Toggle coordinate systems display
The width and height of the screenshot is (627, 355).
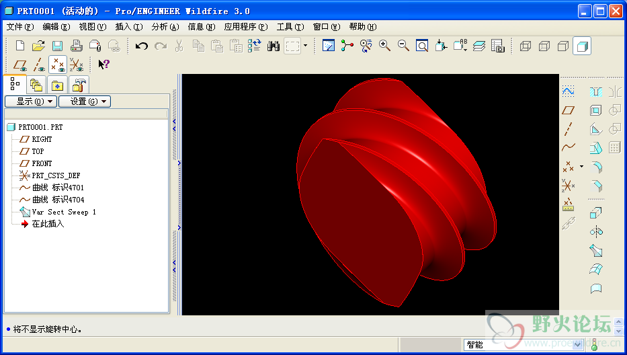[76, 65]
